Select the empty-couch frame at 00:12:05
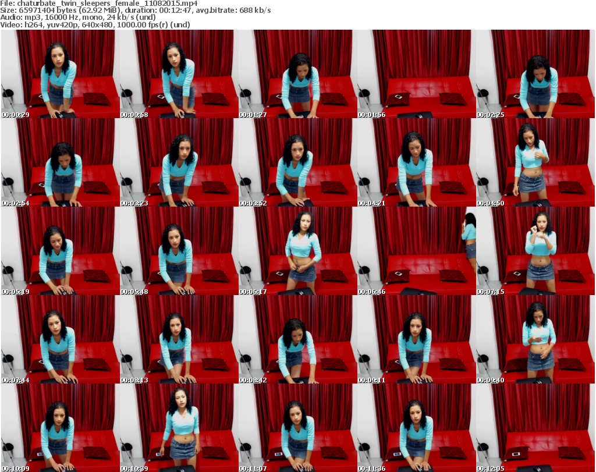The height and width of the screenshot is (472, 596). 535,428
